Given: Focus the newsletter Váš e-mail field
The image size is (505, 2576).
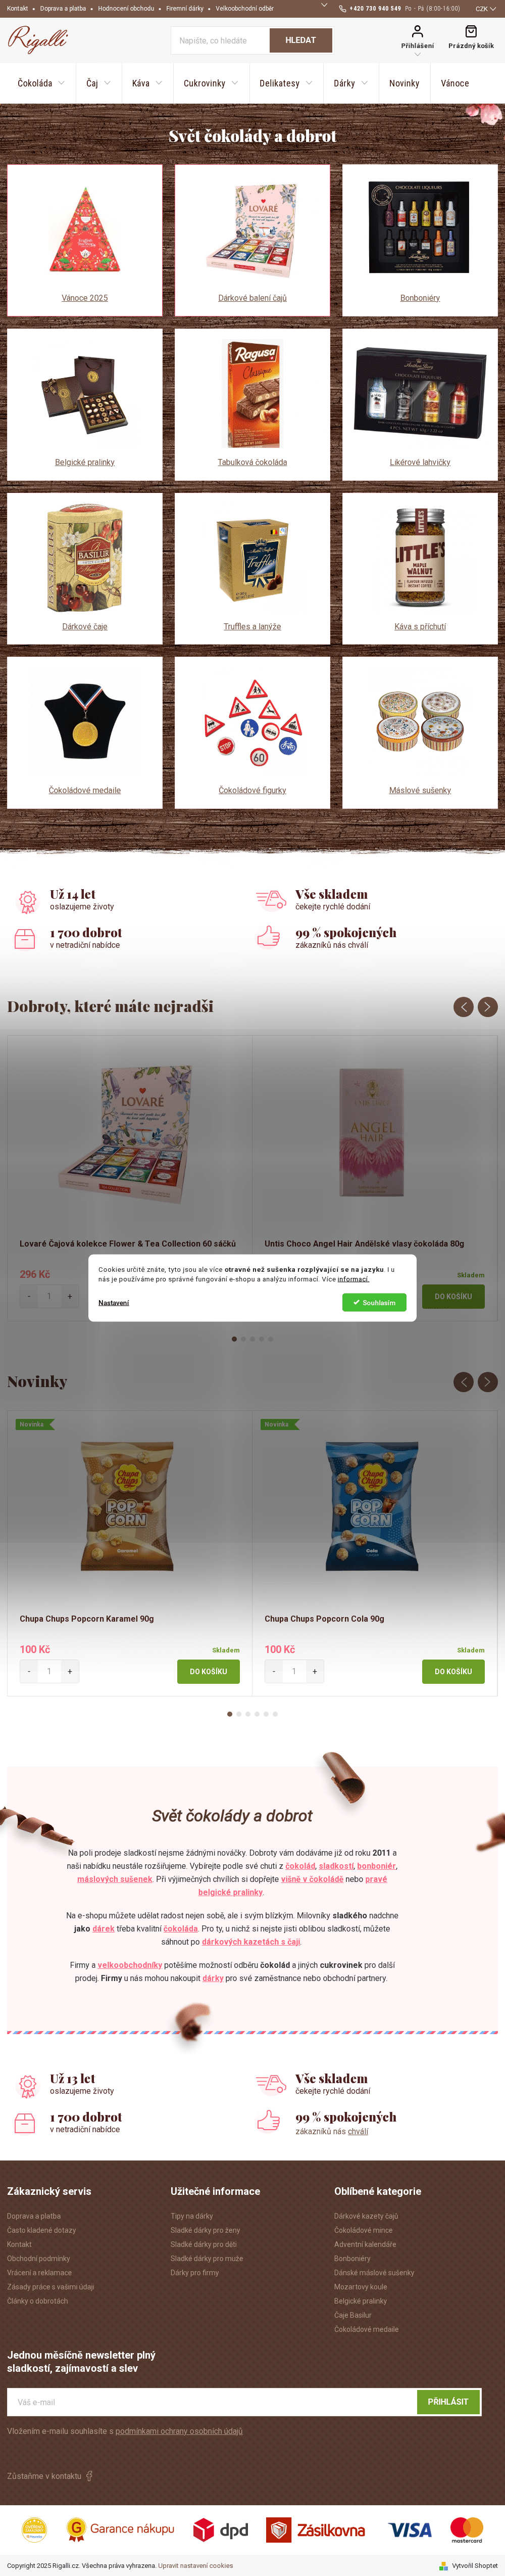Looking at the screenshot, I should click(x=212, y=2402).
